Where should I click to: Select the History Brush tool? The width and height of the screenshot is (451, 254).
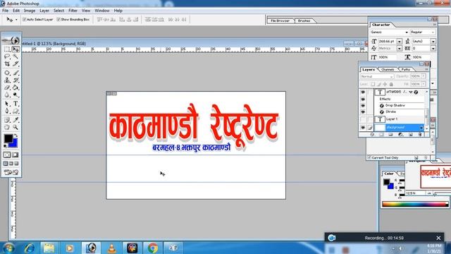(16, 80)
